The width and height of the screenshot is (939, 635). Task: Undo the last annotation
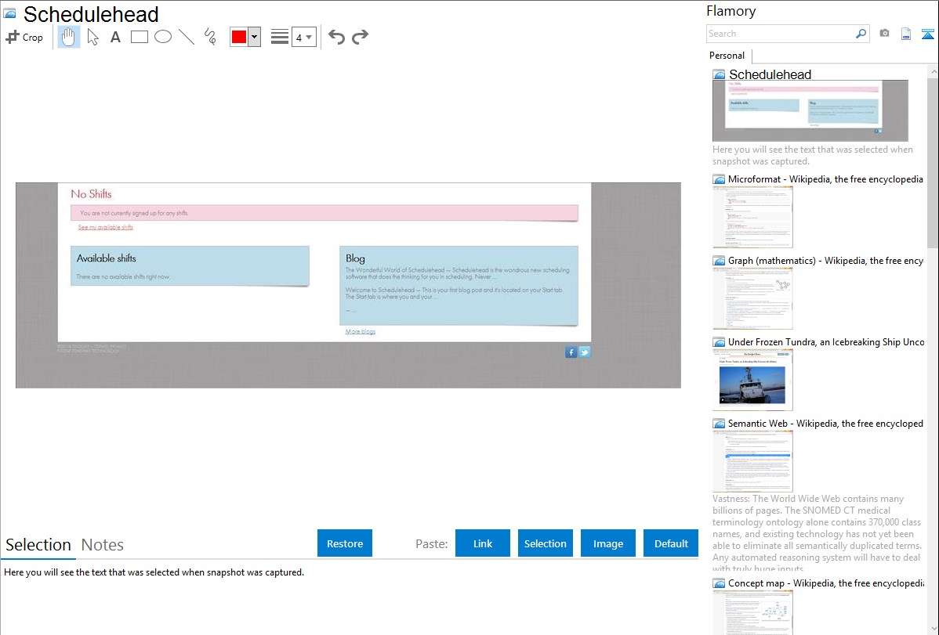336,37
